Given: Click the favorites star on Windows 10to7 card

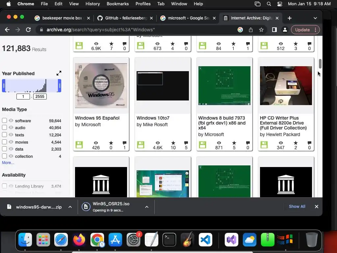Looking at the screenshot, I should [173, 143].
